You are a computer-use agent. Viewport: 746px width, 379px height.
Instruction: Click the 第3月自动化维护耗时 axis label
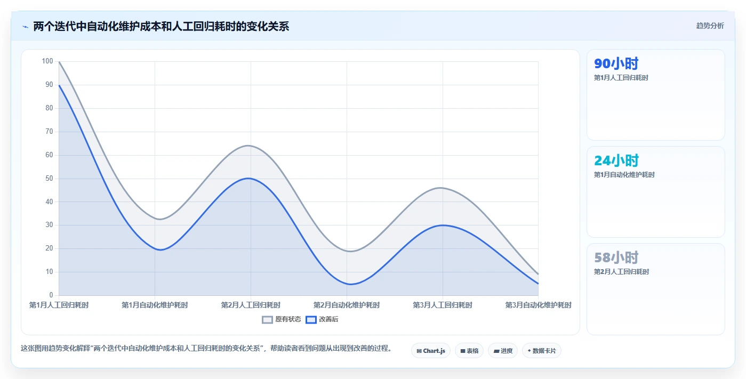click(x=539, y=305)
